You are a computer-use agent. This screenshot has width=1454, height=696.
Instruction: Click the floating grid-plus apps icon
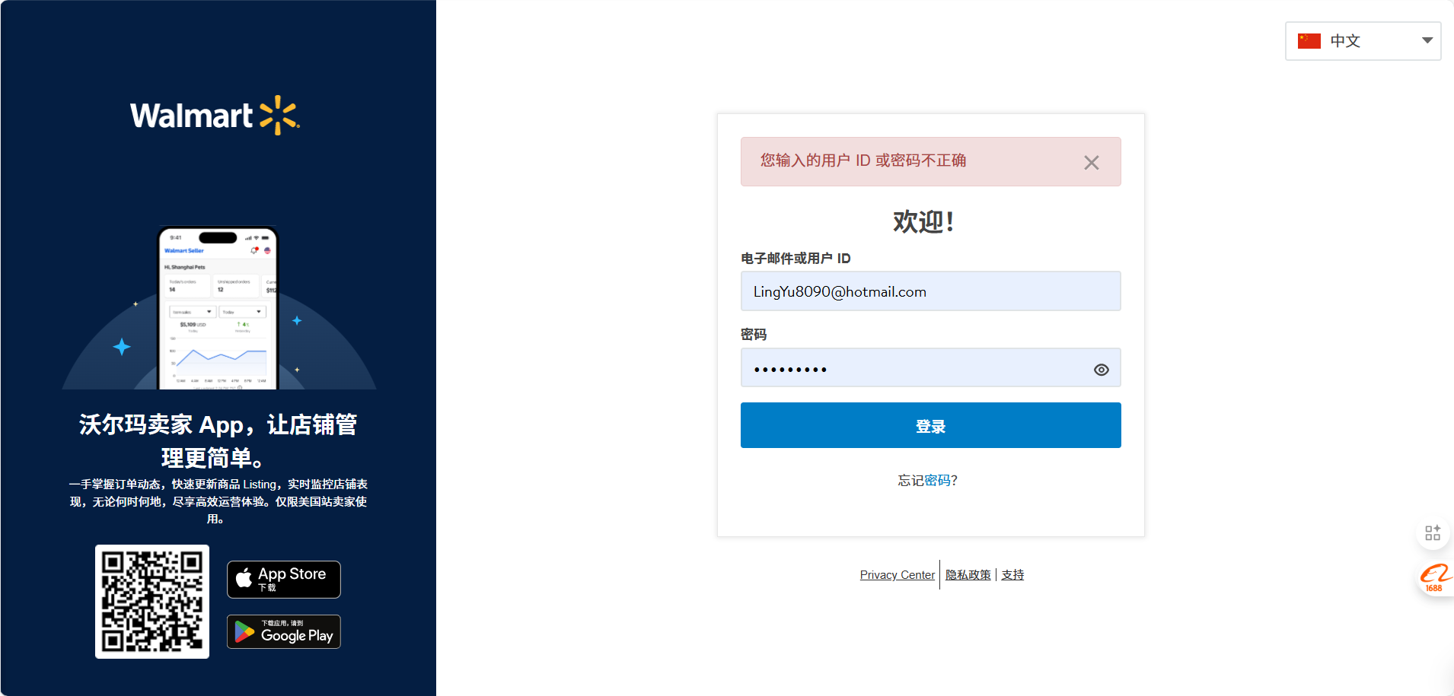click(1432, 532)
